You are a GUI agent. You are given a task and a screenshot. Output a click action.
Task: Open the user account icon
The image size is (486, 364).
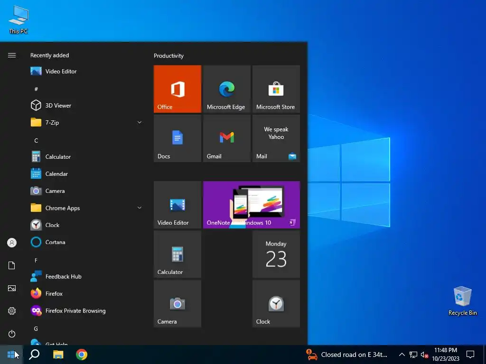pos(12,243)
